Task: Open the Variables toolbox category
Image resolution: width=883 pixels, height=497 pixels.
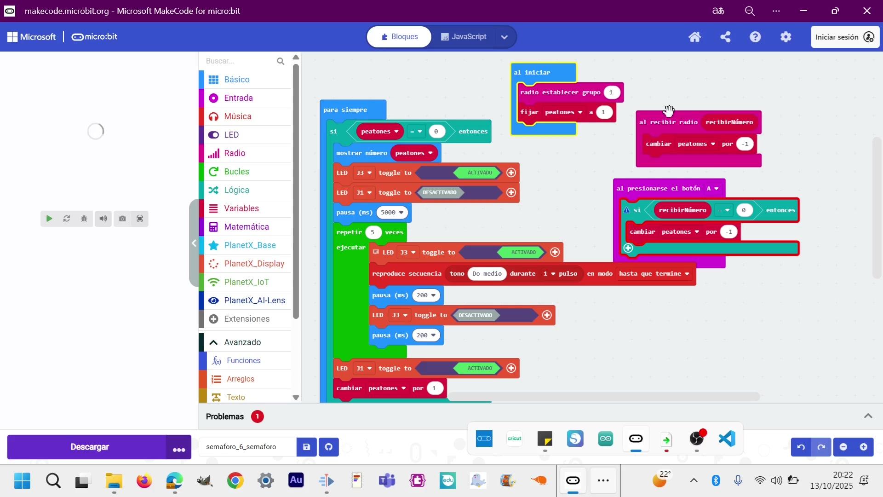Action: (x=241, y=208)
